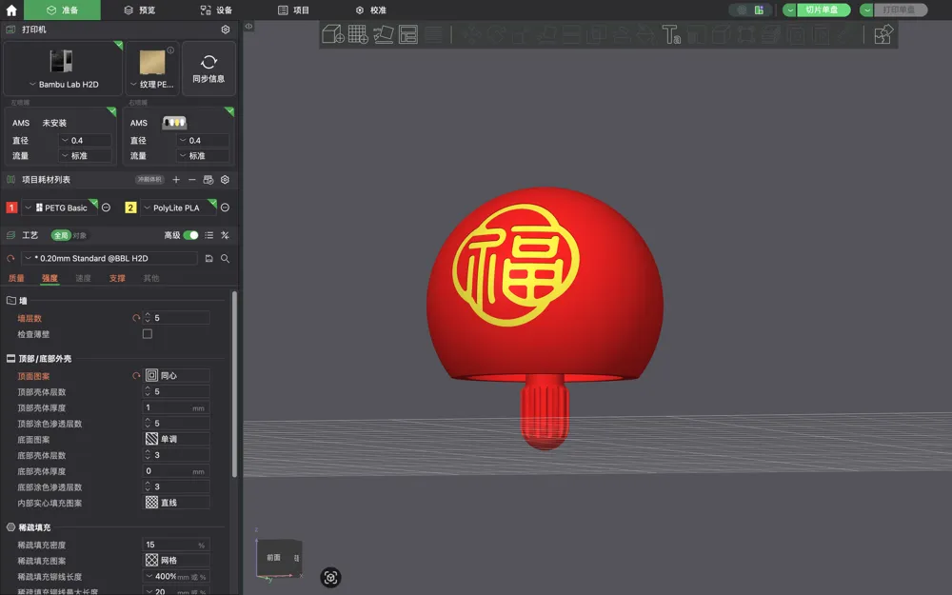This screenshot has width=952, height=595.
Task: Click the 稀疏填充密度 15 field
Action: point(177,545)
